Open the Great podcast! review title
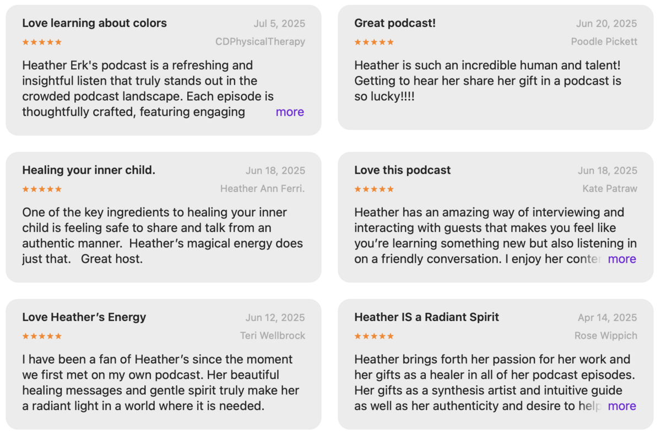661x437 pixels. (395, 23)
